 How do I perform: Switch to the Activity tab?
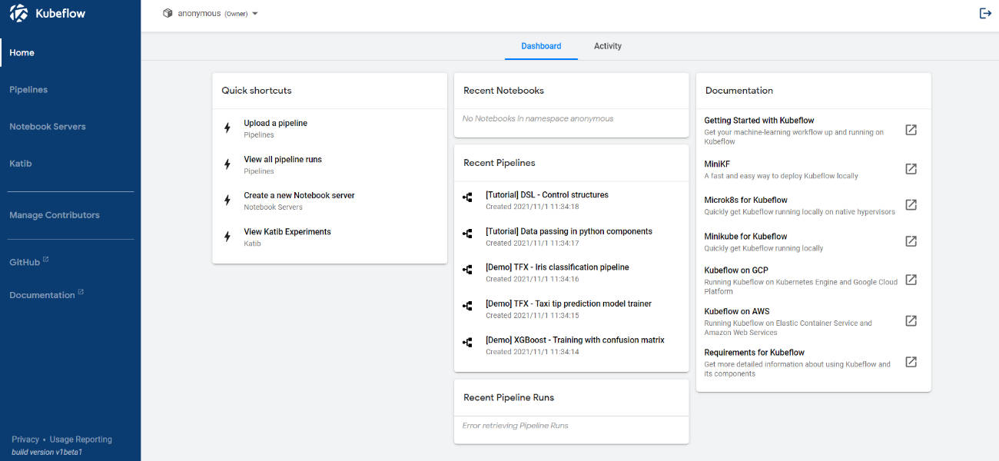pyautogui.click(x=607, y=46)
